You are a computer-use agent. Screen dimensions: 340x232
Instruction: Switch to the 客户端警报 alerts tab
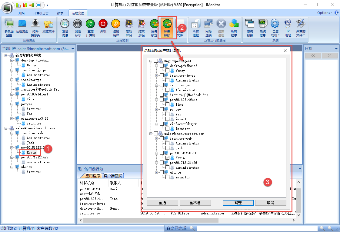click(113, 176)
